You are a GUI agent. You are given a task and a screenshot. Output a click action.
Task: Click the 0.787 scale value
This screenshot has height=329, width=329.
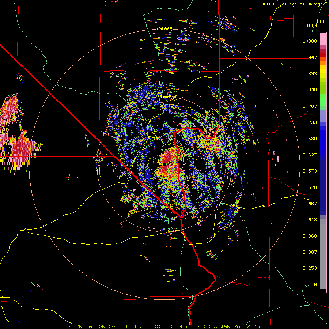pyautogui.click(x=310, y=106)
